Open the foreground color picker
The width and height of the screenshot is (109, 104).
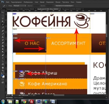tap(2, 75)
